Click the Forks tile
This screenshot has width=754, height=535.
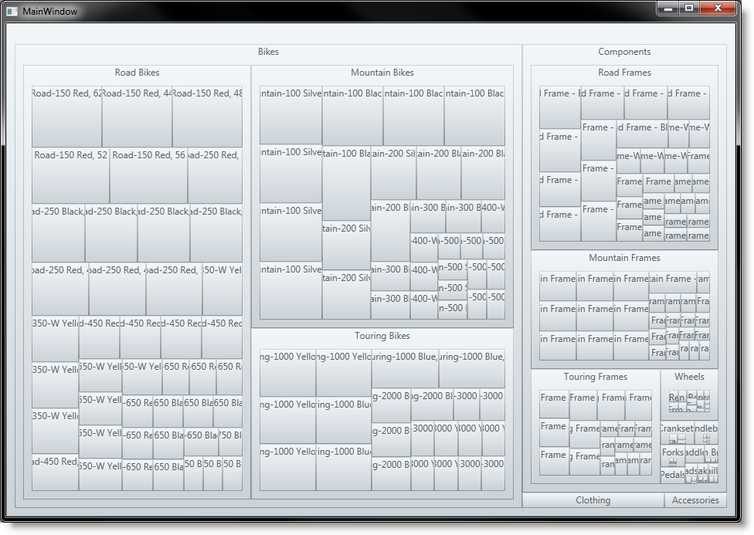pyautogui.click(x=672, y=455)
